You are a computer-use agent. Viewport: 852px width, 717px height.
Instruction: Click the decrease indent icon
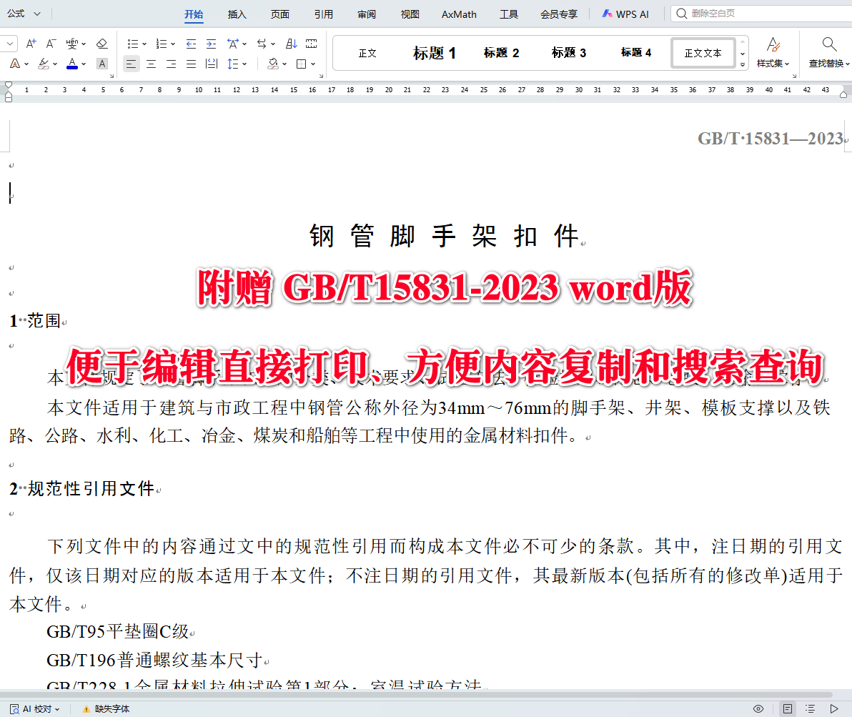click(x=190, y=44)
